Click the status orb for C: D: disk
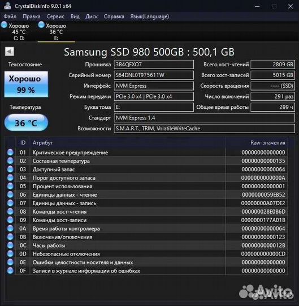This screenshot has width=299, height=306. (4, 25)
